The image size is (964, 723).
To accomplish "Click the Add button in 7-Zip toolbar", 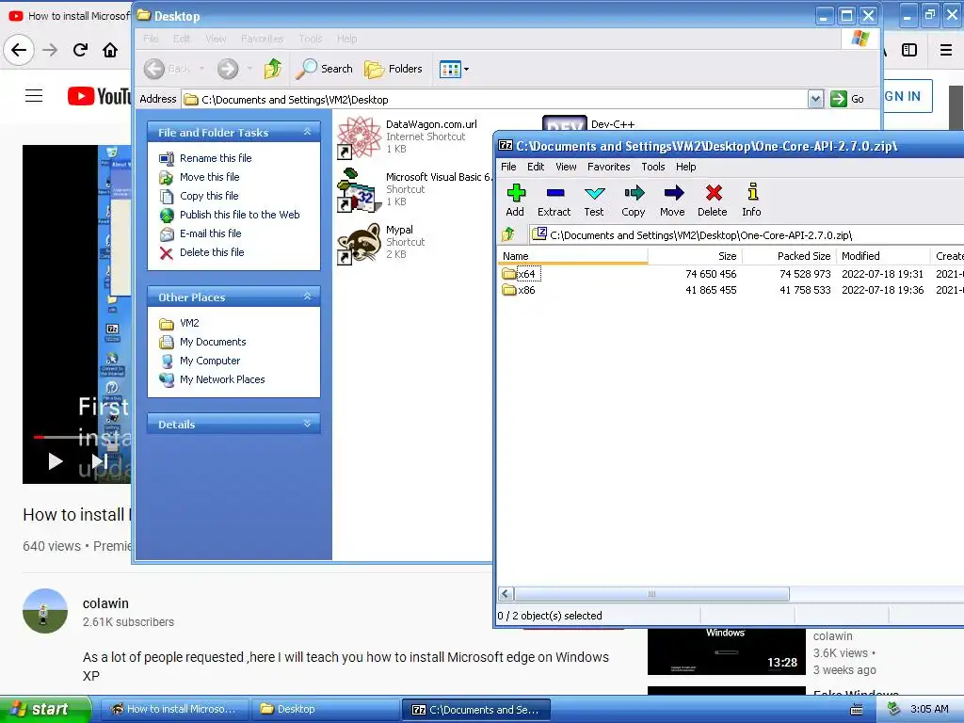I will [515, 201].
